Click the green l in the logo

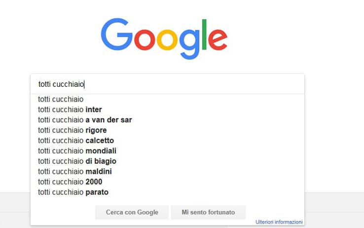click(204, 35)
